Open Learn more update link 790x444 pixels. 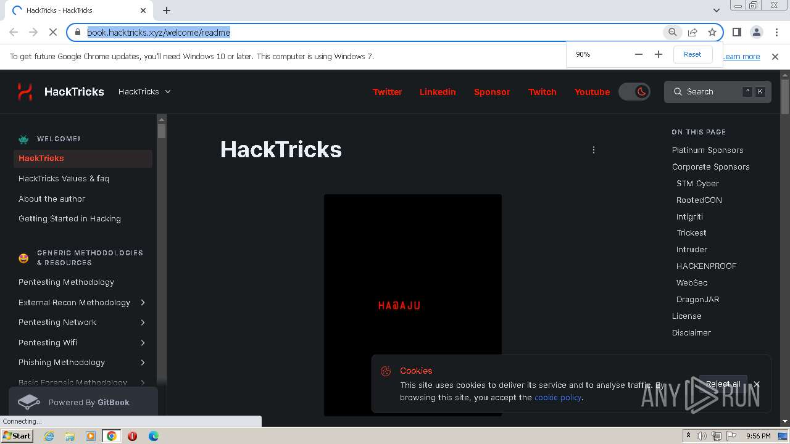point(741,56)
